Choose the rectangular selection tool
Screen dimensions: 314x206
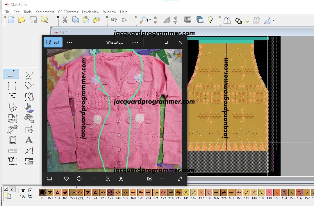point(12,86)
